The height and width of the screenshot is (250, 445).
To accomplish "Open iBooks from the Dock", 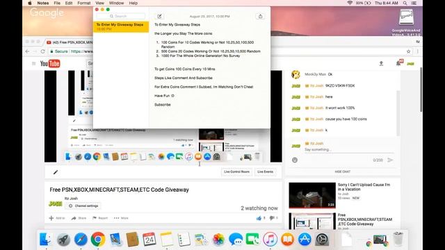I will 287,240.
